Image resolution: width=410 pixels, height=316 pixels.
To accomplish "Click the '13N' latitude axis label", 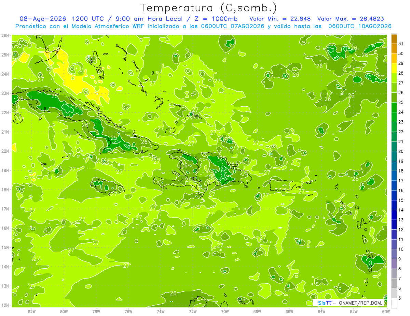I will coord(5,286).
